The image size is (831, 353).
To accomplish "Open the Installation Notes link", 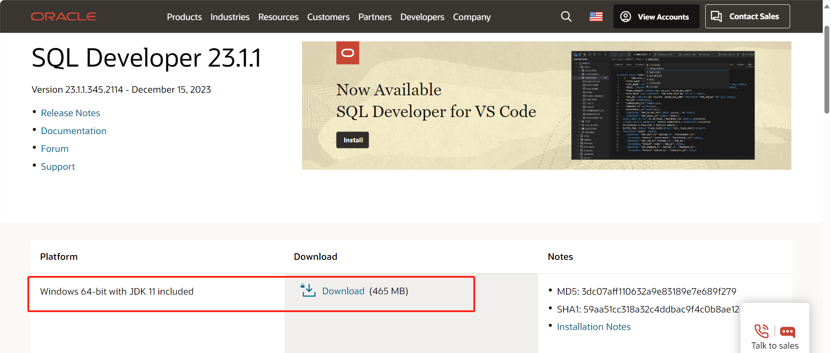I will coord(593,327).
